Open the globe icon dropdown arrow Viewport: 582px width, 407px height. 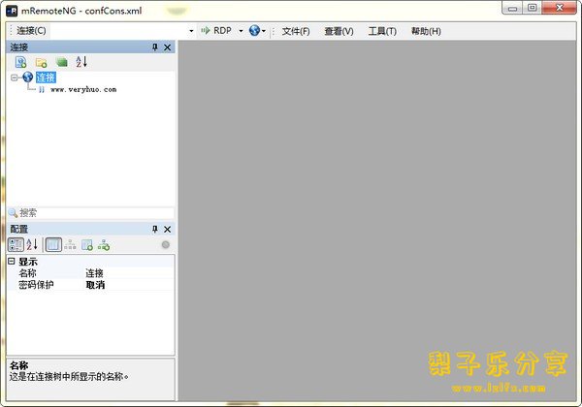tap(264, 31)
